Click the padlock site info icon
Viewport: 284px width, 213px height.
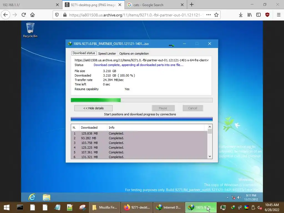65,15
